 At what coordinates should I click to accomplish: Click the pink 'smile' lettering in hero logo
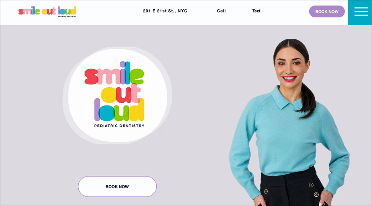point(114,73)
